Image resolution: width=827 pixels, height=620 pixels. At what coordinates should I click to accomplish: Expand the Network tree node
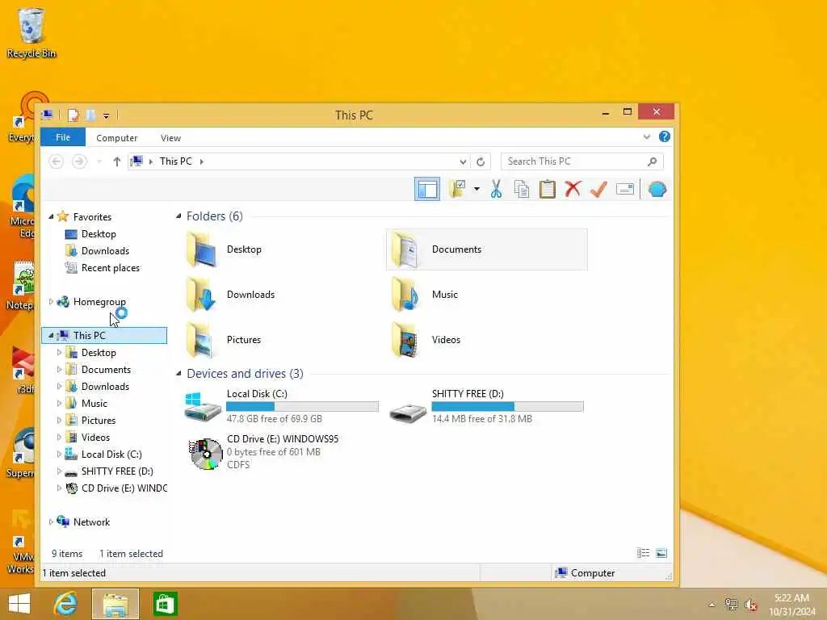(51, 522)
